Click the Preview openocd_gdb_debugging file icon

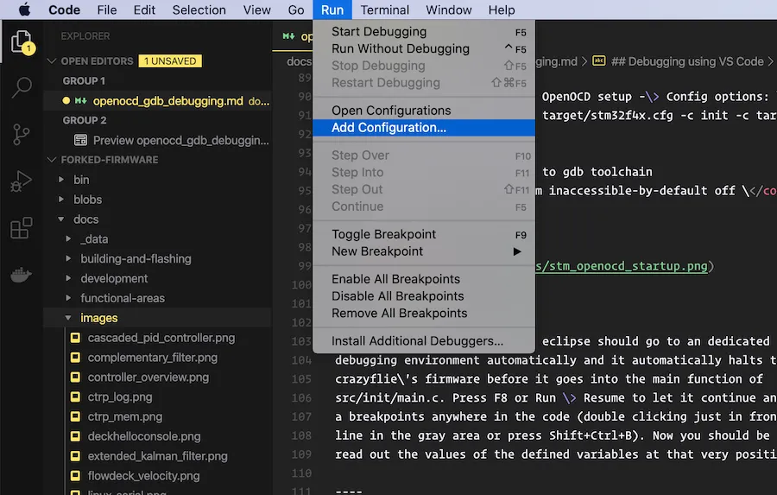coord(80,140)
